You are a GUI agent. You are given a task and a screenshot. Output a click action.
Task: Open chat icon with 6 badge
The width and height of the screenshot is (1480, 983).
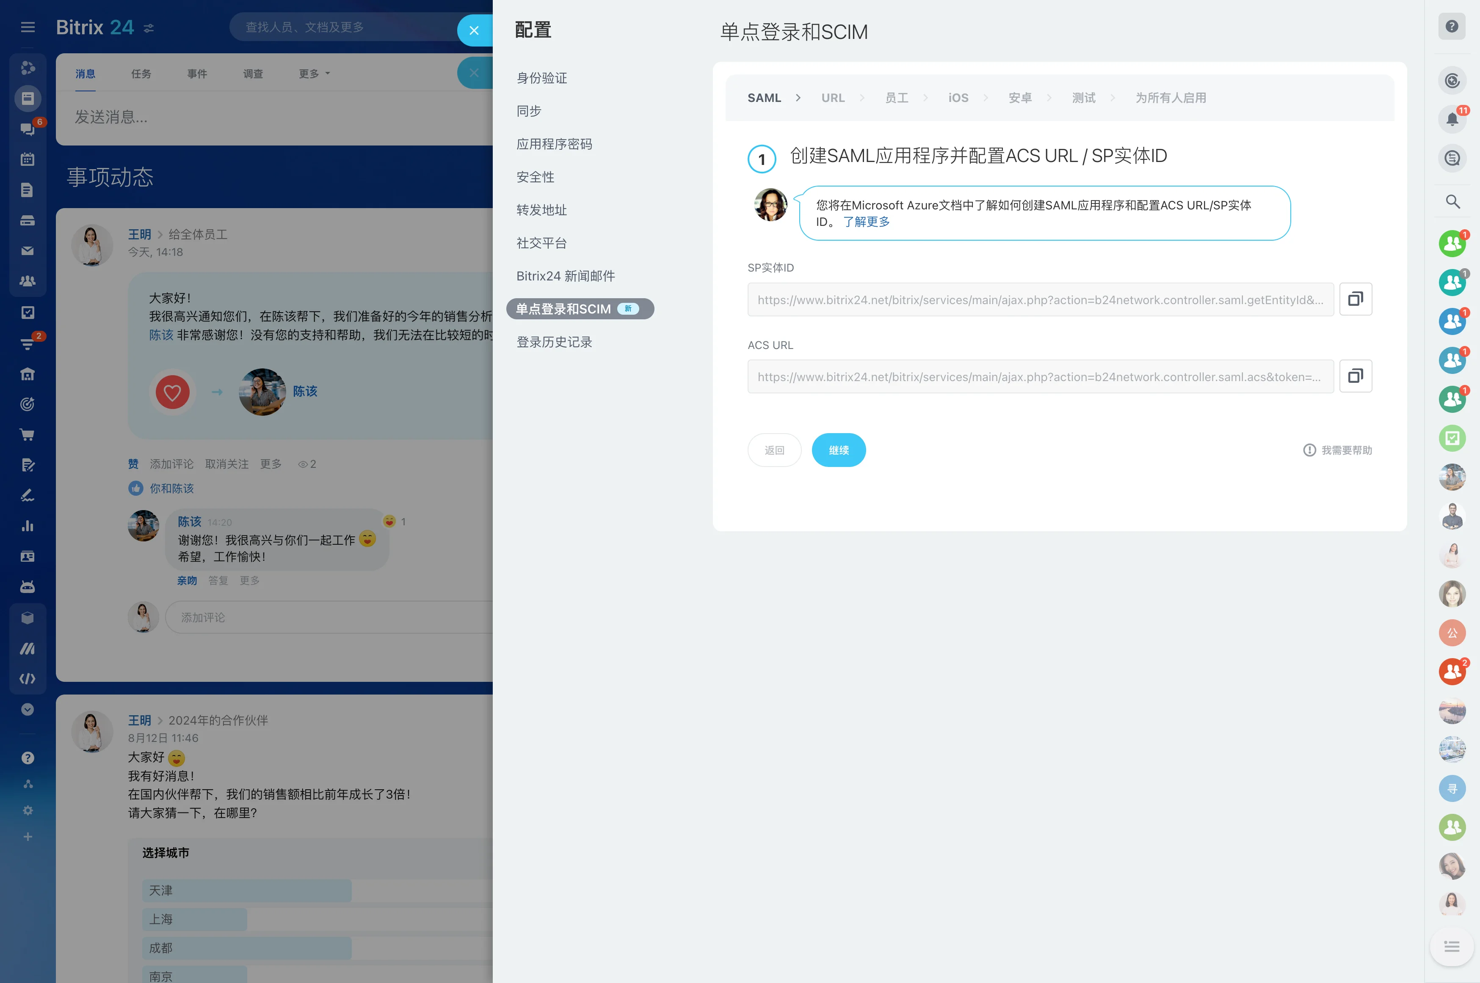(x=28, y=129)
